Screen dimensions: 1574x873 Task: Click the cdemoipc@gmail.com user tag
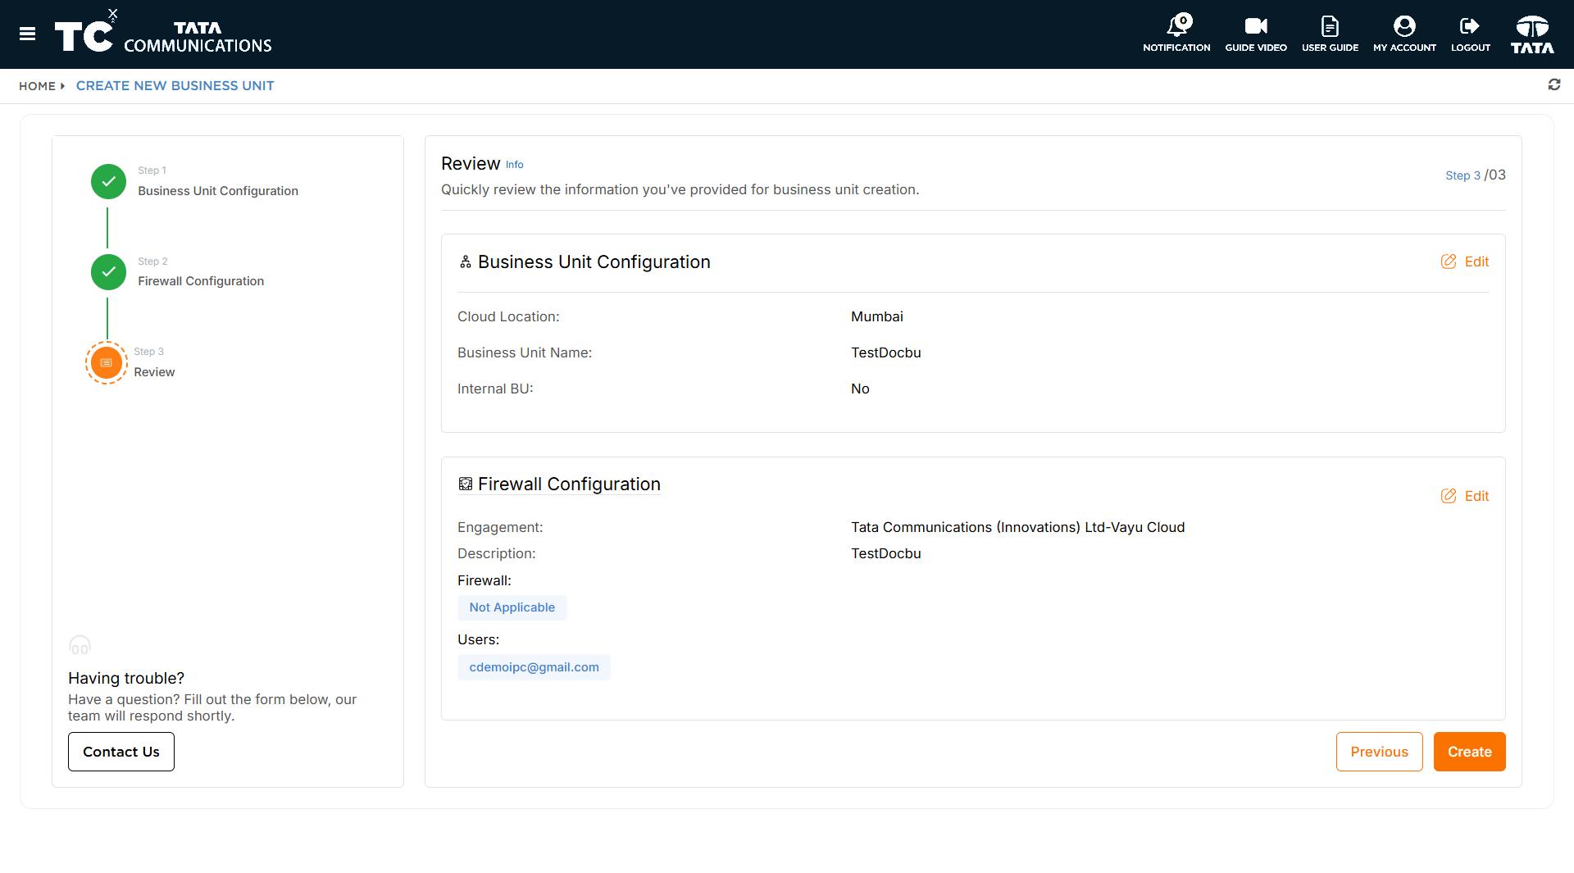click(x=534, y=667)
